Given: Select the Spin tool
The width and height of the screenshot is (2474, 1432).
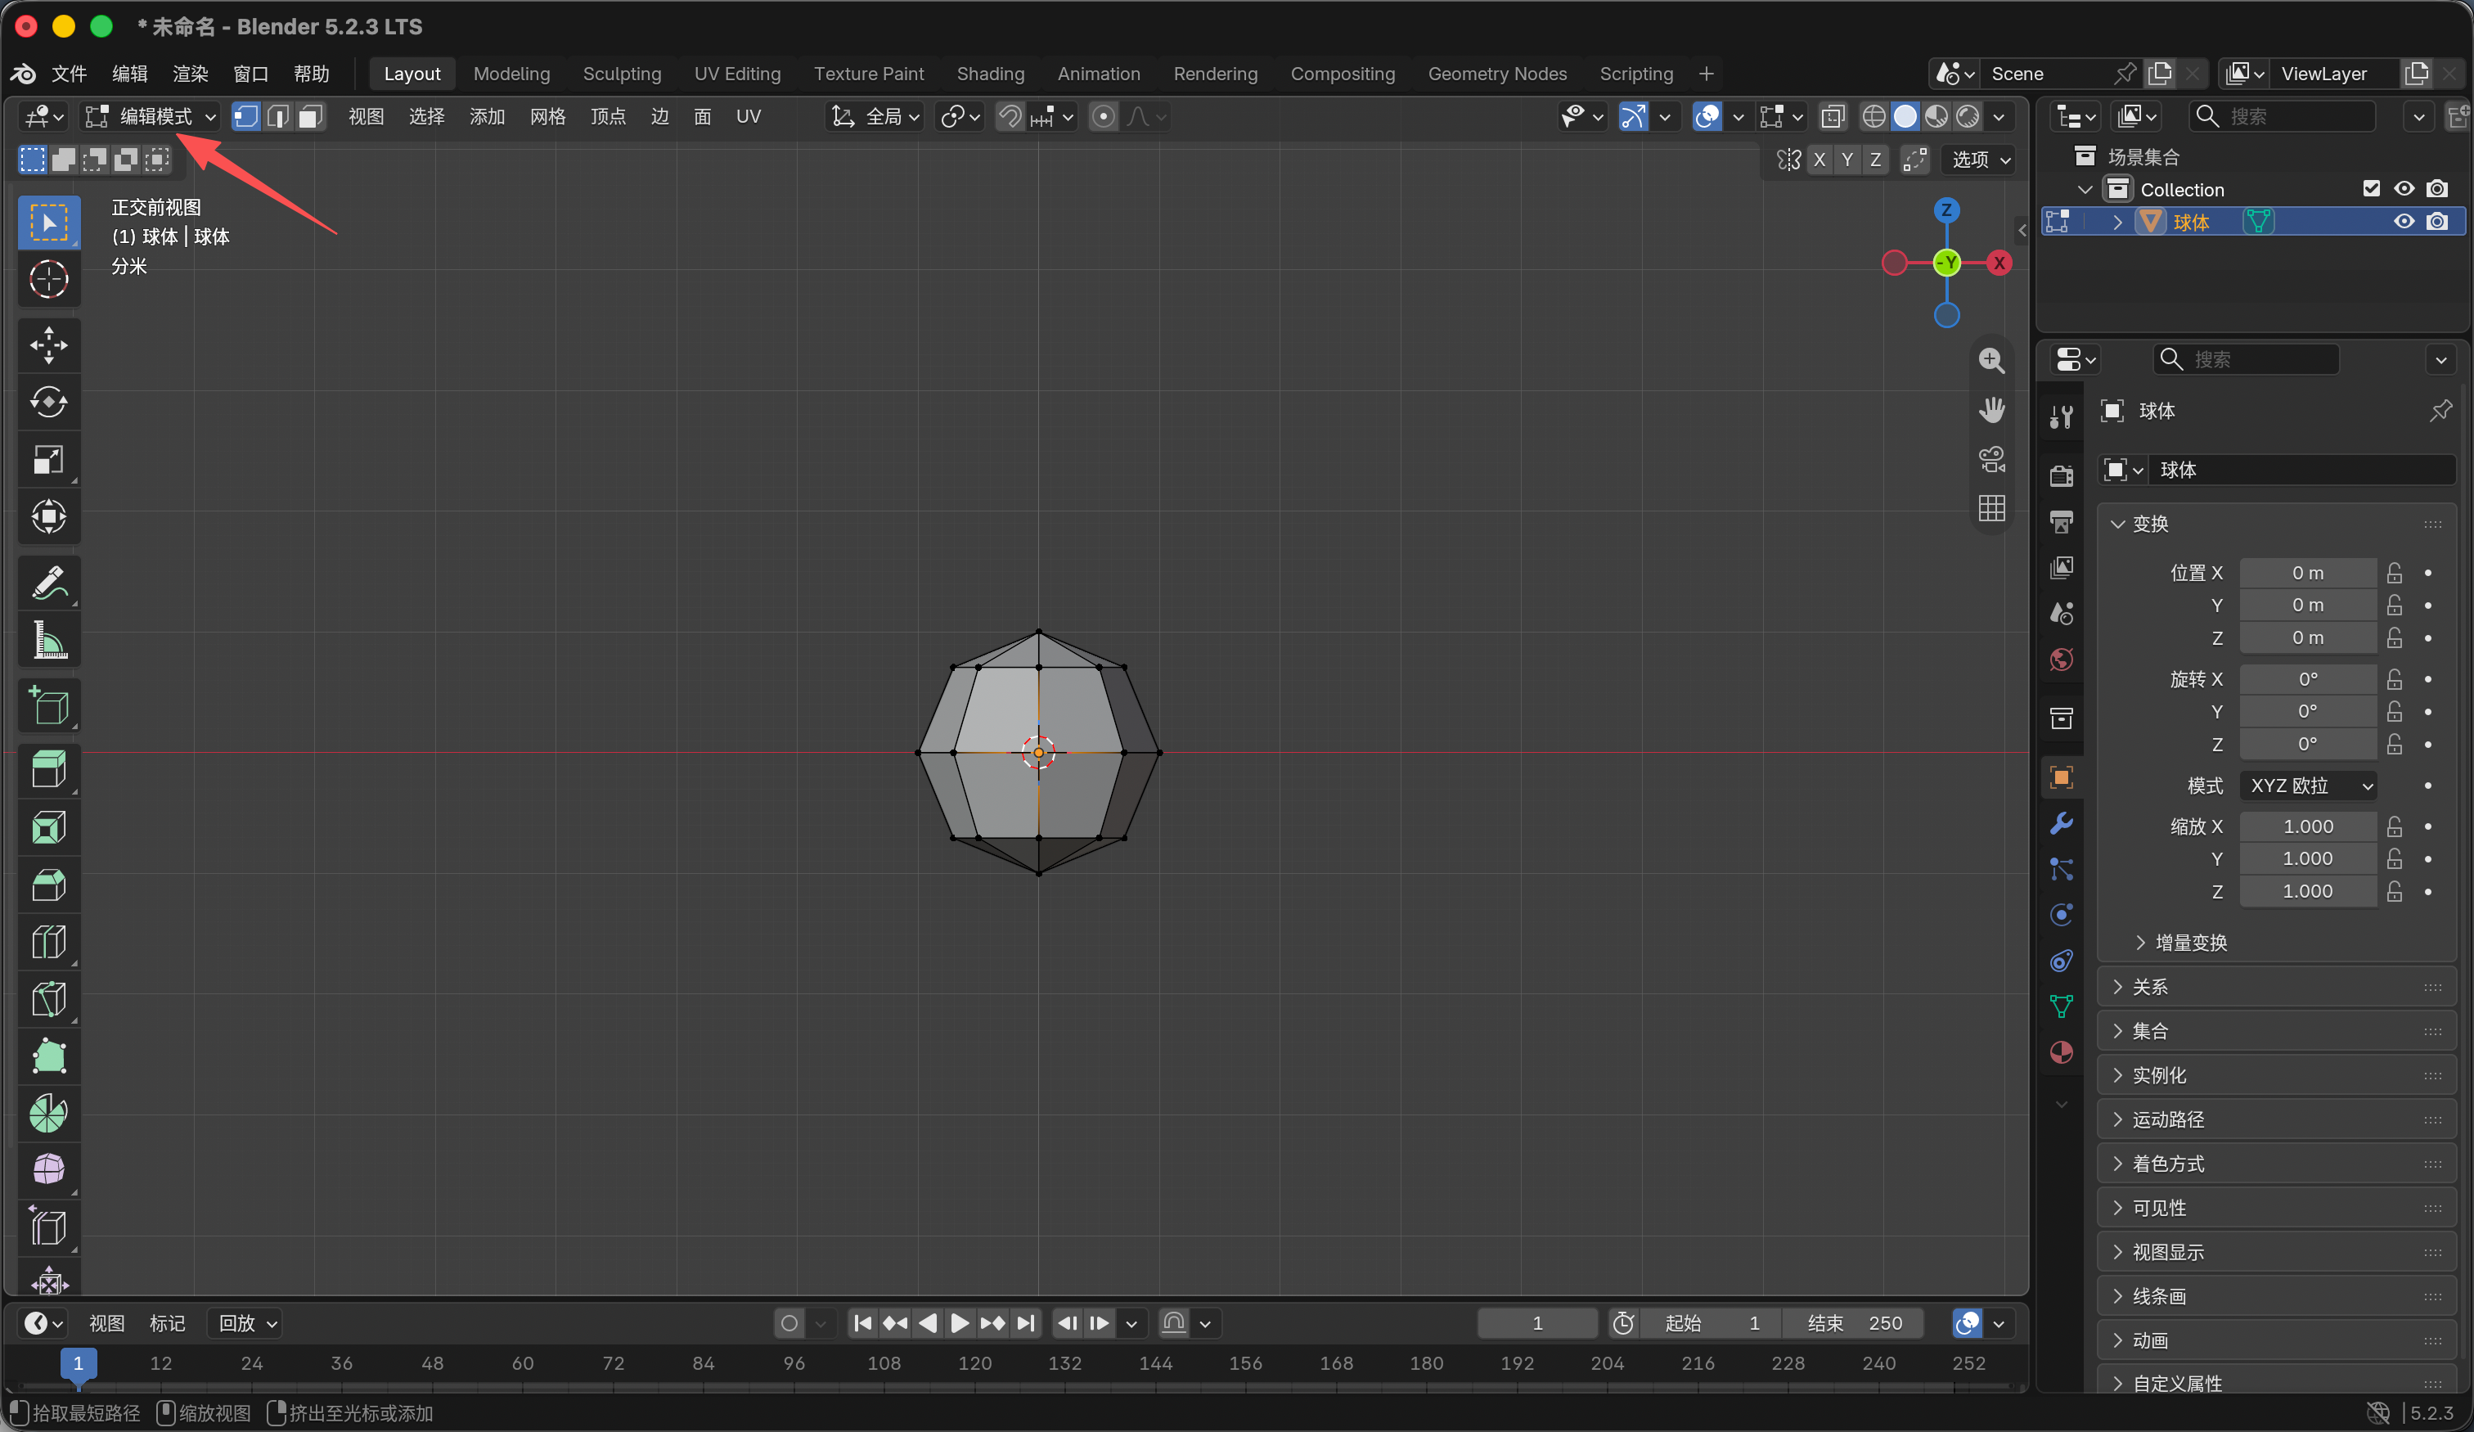Looking at the screenshot, I should pos(49,1114).
